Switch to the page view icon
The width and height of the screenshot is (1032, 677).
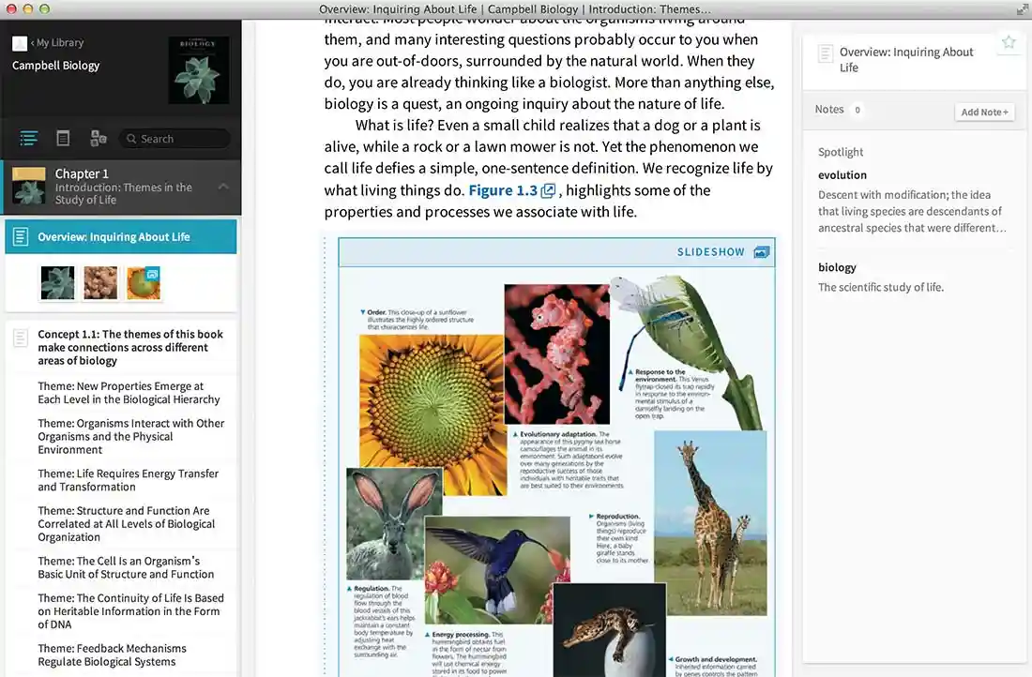pos(63,138)
